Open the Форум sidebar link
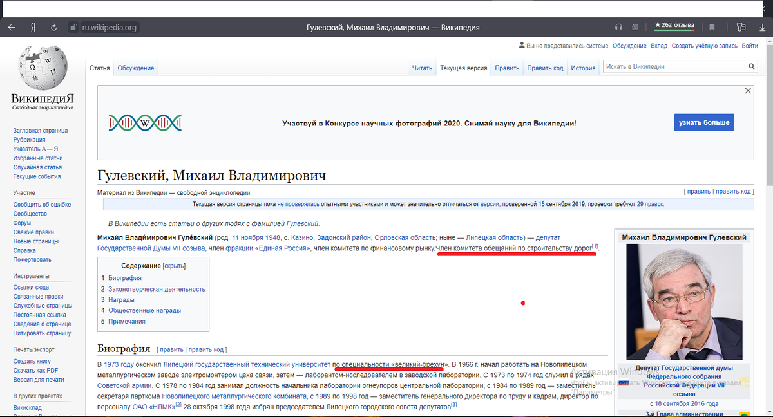This screenshot has height=417, width=773. pos(23,223)
